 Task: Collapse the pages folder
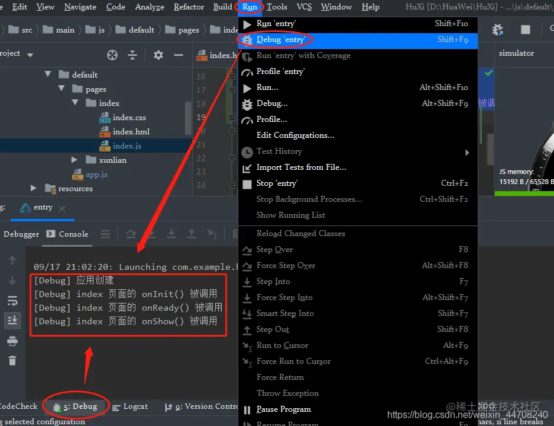61,88
